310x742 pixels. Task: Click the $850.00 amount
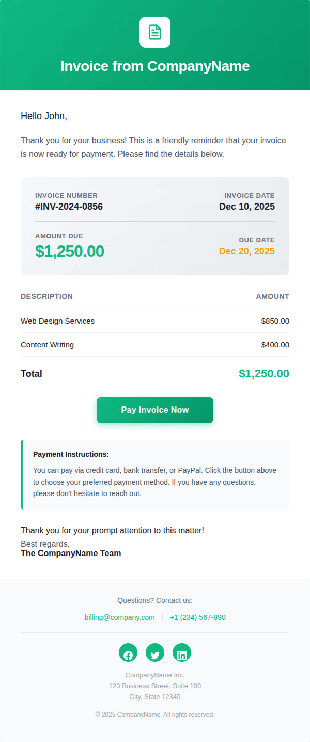click(275, 321)
